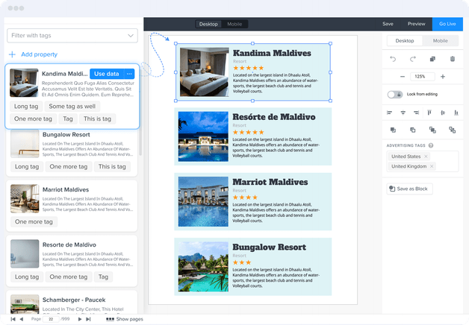Click the Add property link

pos(33,54)
